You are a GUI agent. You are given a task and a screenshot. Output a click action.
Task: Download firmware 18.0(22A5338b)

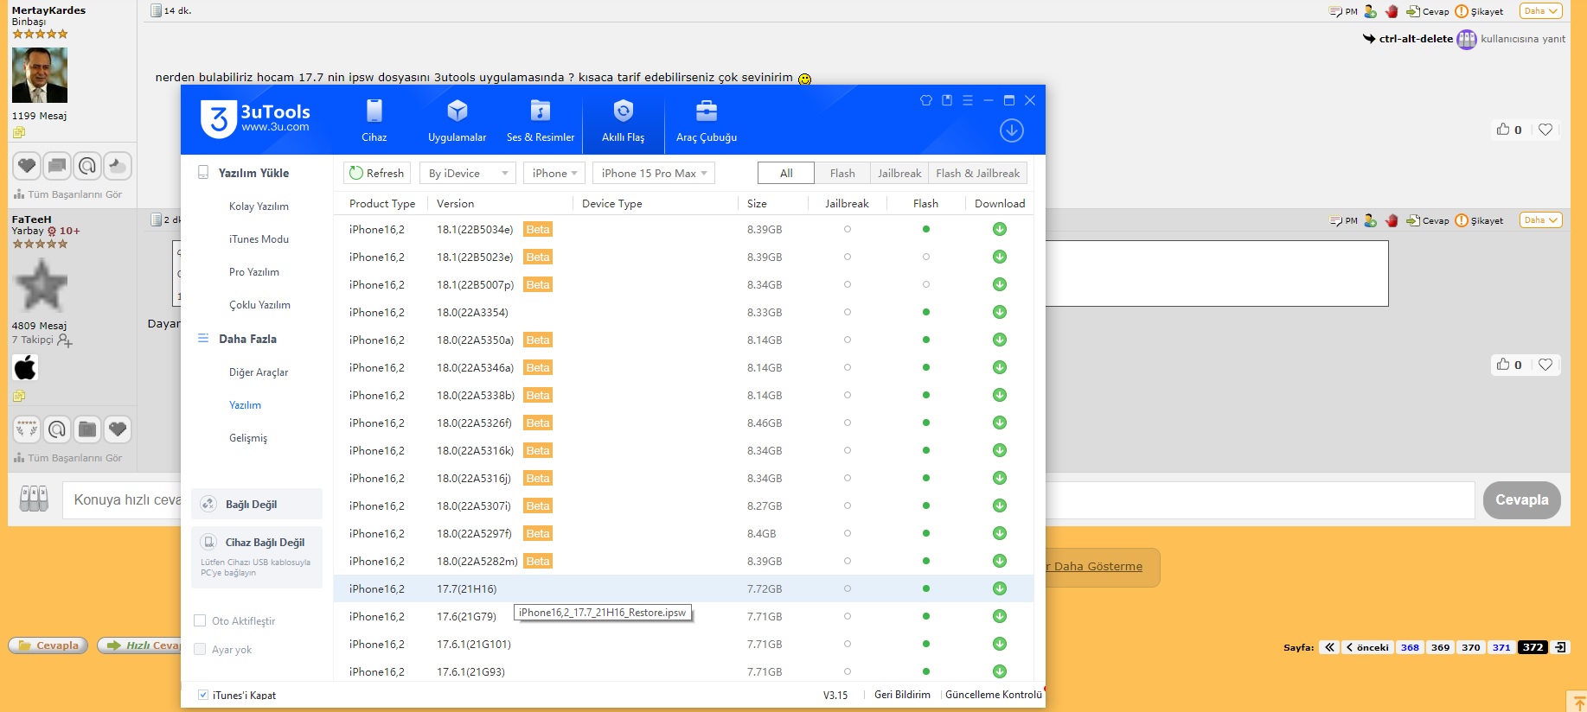tap(1000, 395)
